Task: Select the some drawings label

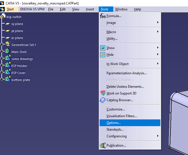Action: 22,59
